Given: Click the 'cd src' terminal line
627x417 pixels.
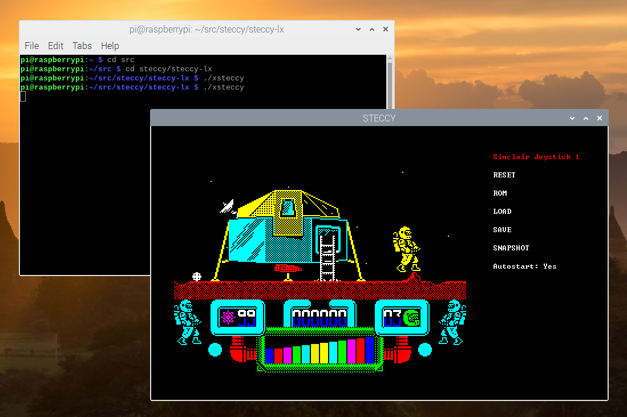Looking at the screenshot, I should [78, 59].
